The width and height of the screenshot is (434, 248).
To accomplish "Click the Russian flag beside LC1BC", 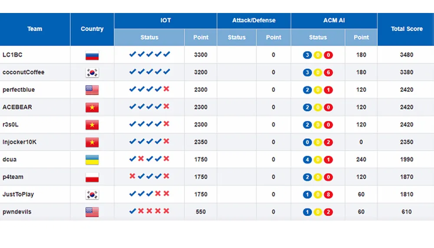I will click(x=92, y=55).
